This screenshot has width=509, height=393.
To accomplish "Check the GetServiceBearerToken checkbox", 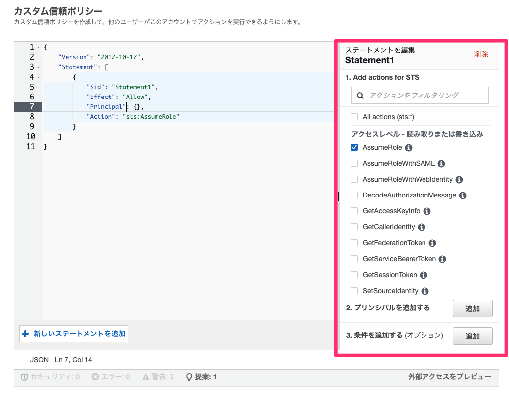I will [x=354, y=259].
